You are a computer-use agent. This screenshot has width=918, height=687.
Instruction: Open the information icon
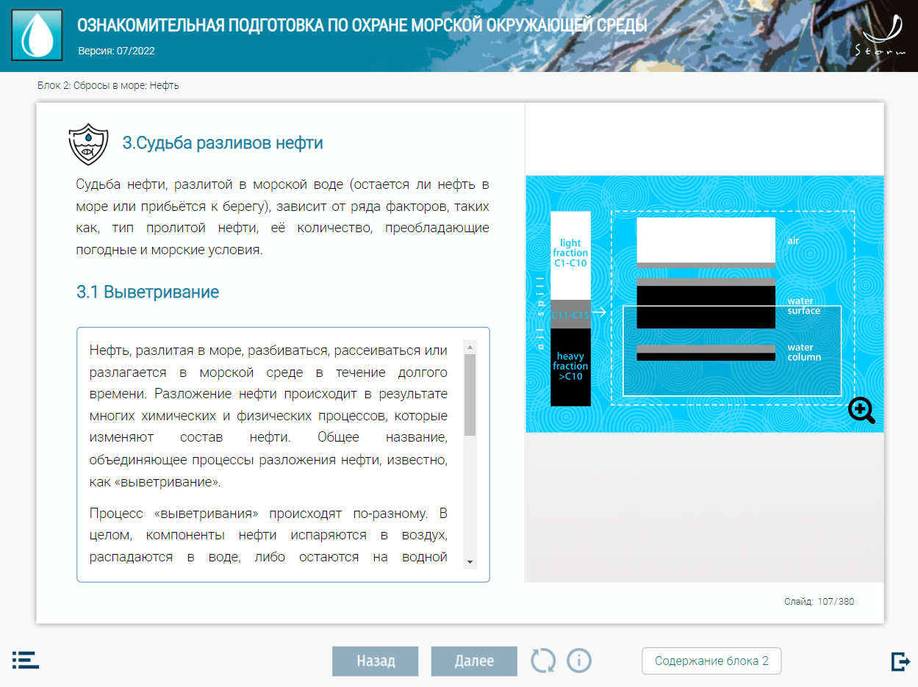point(579,661)
